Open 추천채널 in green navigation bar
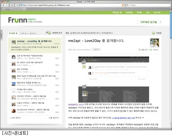Image resolution: width=172 pixels, height=137 pixels. coord(129,12)
